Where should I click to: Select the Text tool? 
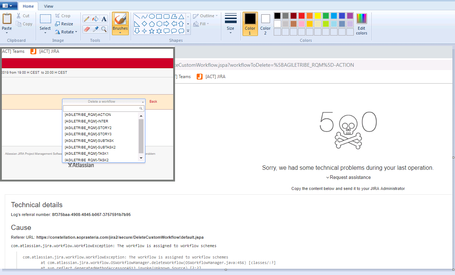104,19
